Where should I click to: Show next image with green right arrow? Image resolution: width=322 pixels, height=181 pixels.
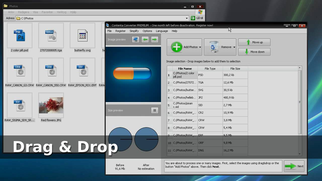click(x=154, y=39)
